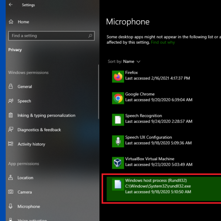Image resolution: width=221 pixels, height=221 pixels.
Task: Click the back arrow in Settings
Action: tap(11, 5)
